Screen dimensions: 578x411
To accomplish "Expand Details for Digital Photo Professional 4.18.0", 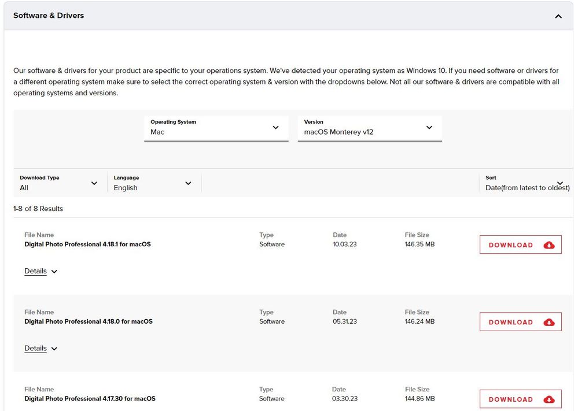I will (36, 349).
